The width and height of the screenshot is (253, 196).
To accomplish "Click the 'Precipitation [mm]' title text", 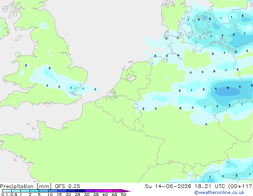I will tap(26, 186).
